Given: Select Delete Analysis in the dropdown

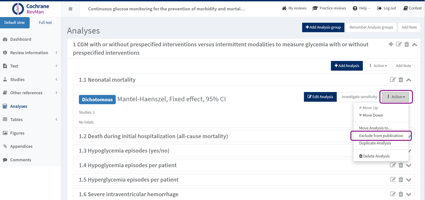Looking at the screenshot, I should 374,156.
